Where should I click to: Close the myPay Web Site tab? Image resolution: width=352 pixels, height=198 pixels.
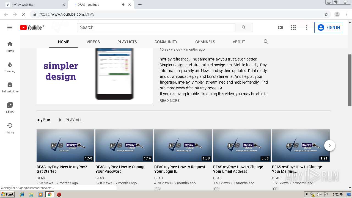pos(64,5)
